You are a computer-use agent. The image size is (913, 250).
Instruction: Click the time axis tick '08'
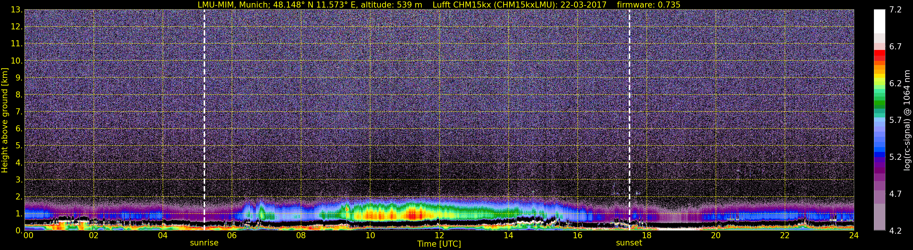tap(301, 236)
